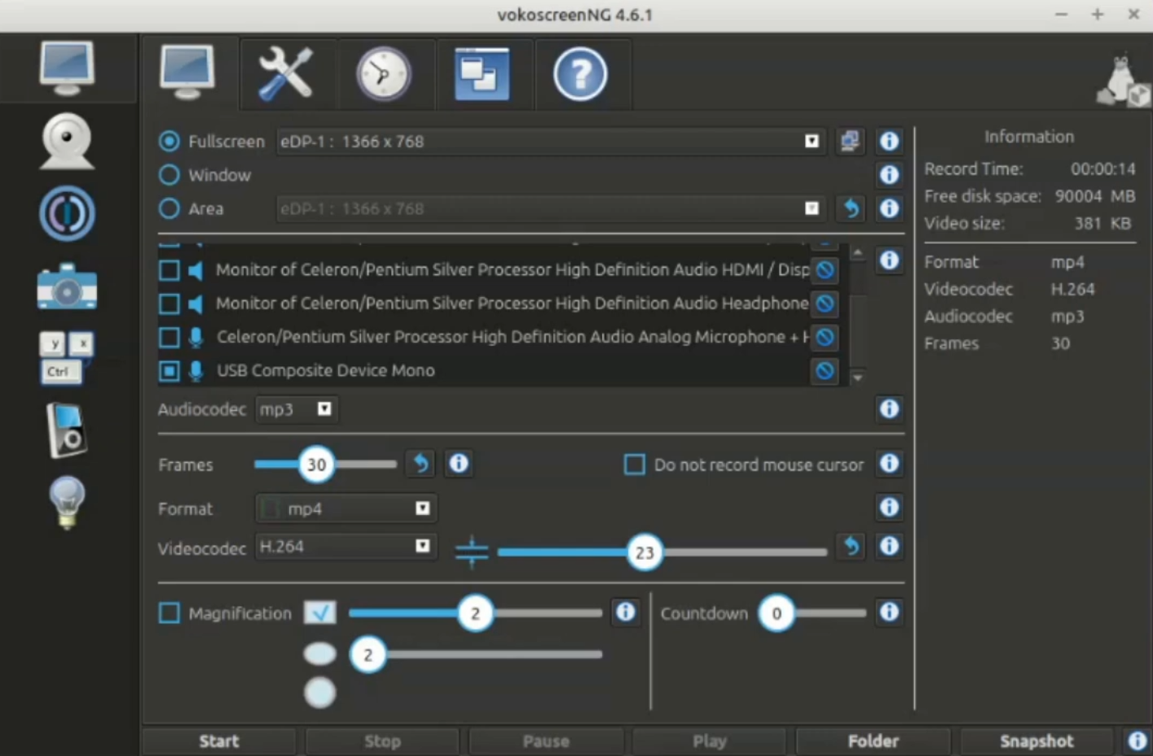This screenshot has width=1153, height=756.
Task: Expand the Audiocodec mp3 dropdown
Action: (296, 409)
